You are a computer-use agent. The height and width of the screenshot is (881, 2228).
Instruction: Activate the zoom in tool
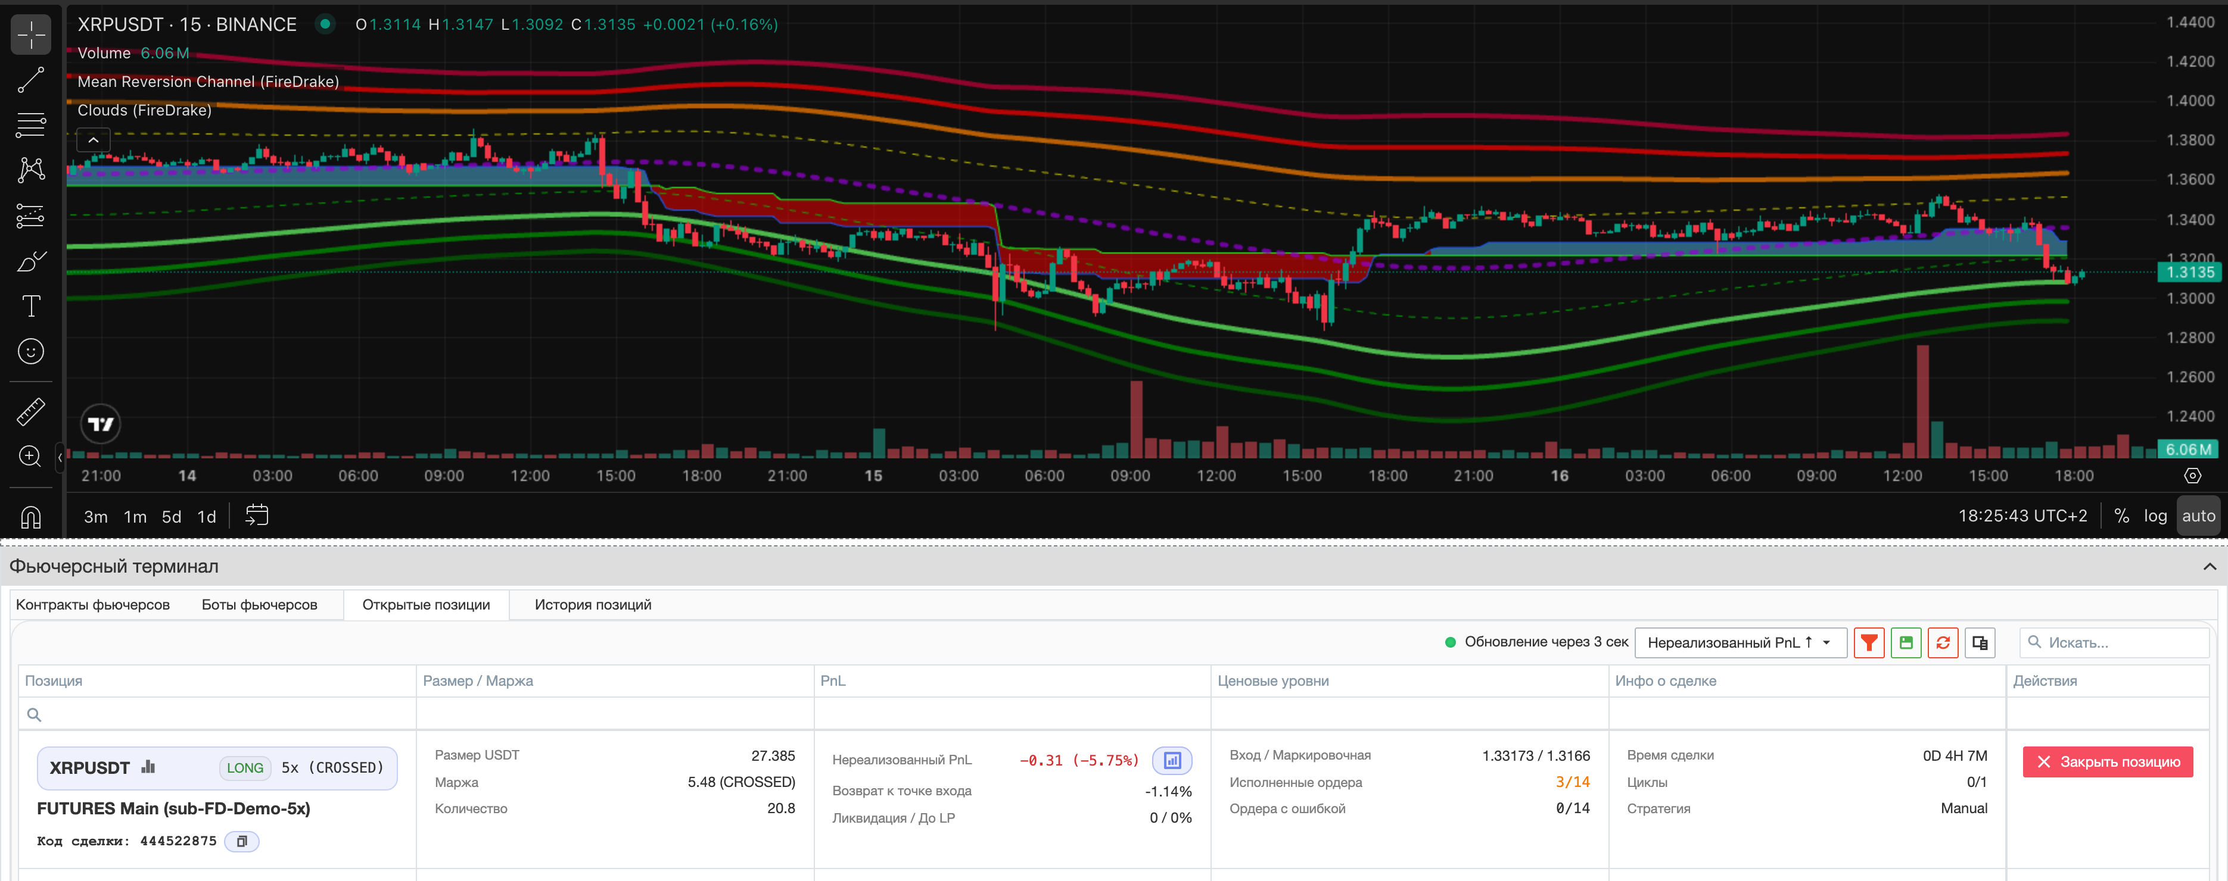(31, 457)
